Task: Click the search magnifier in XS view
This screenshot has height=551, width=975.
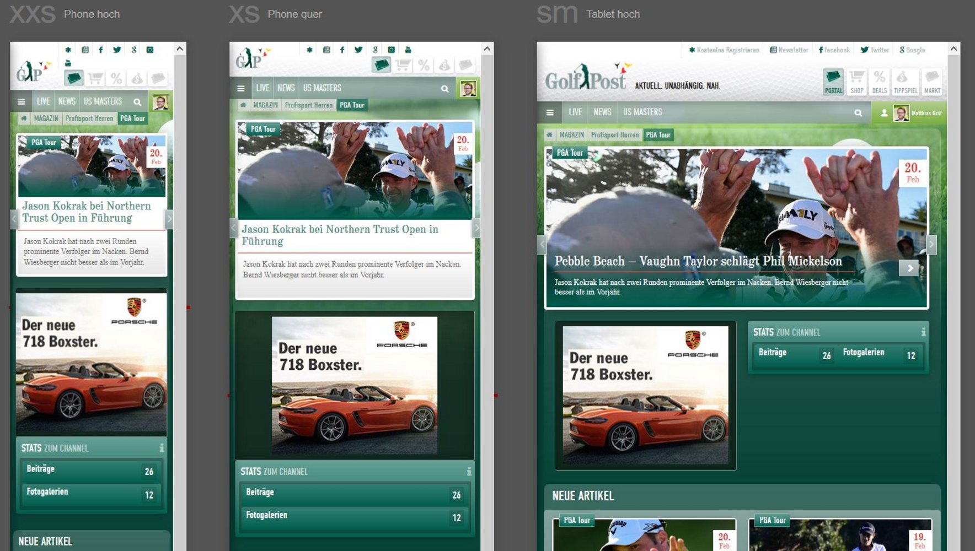Action: (x=444, y=89)
